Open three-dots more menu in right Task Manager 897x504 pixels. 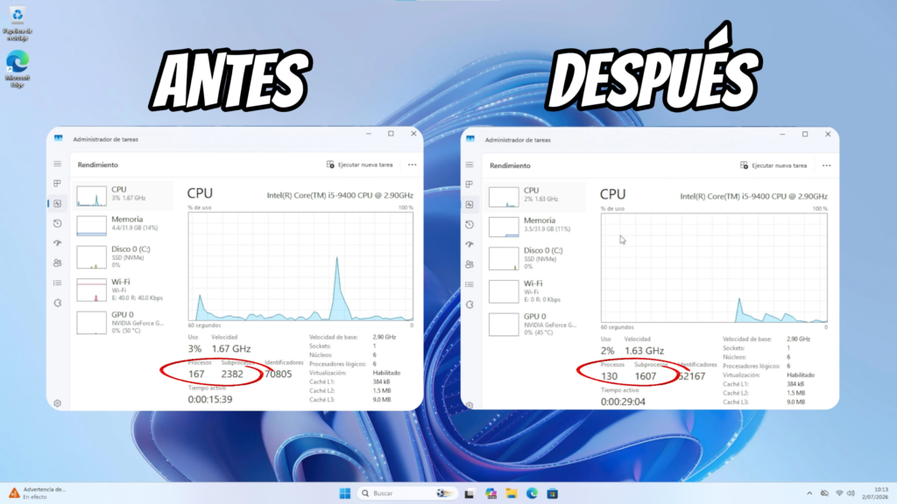pyautogui.click(x=826, y=165)
